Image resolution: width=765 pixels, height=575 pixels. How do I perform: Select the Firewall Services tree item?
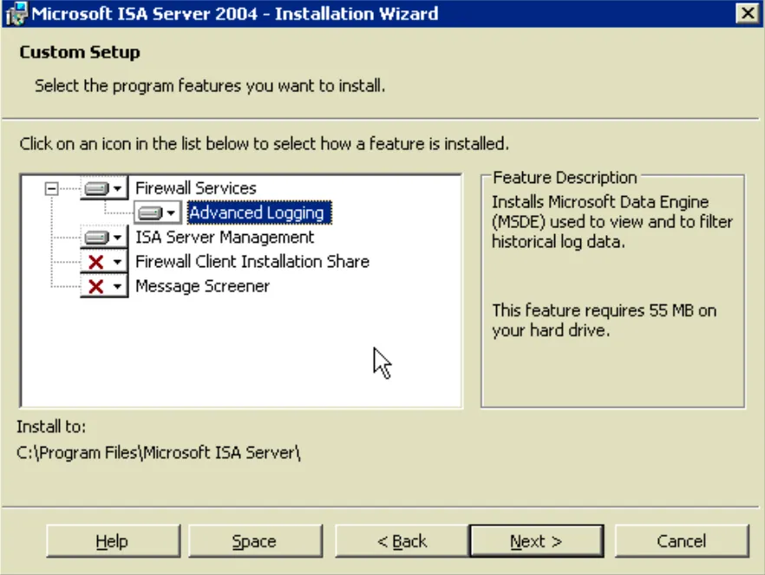pyautogui.click(x=187, y=187)
